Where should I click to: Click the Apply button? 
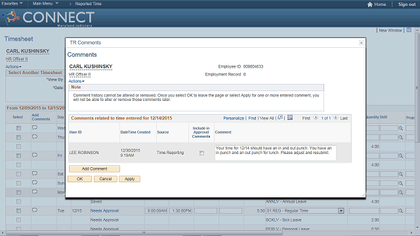tap(129, 179)
